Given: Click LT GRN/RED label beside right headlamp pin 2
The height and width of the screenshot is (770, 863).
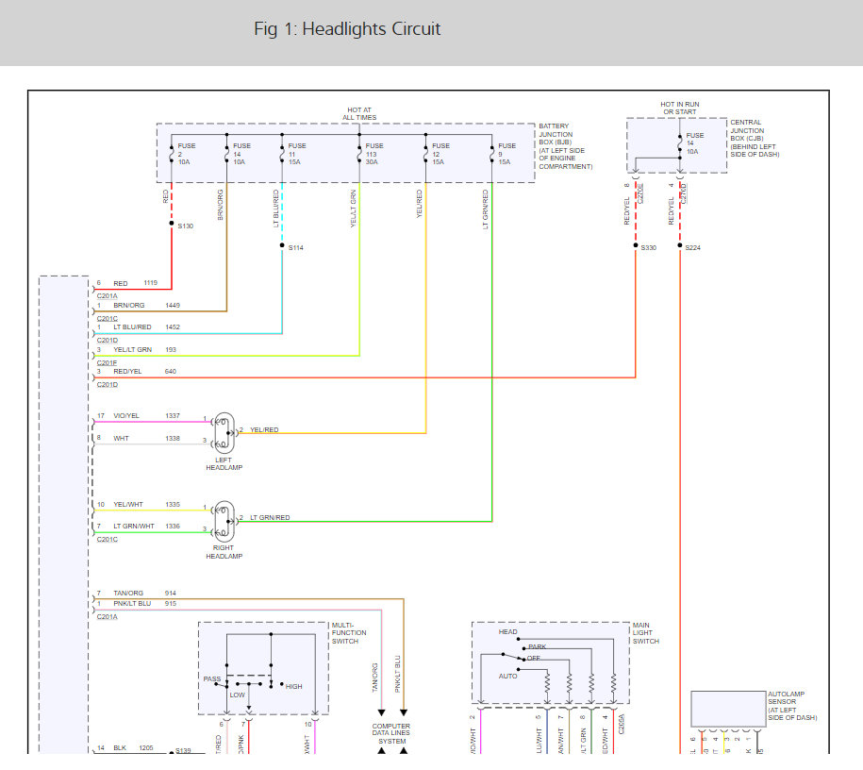Looking at the screenshot, I should [270, 518].
